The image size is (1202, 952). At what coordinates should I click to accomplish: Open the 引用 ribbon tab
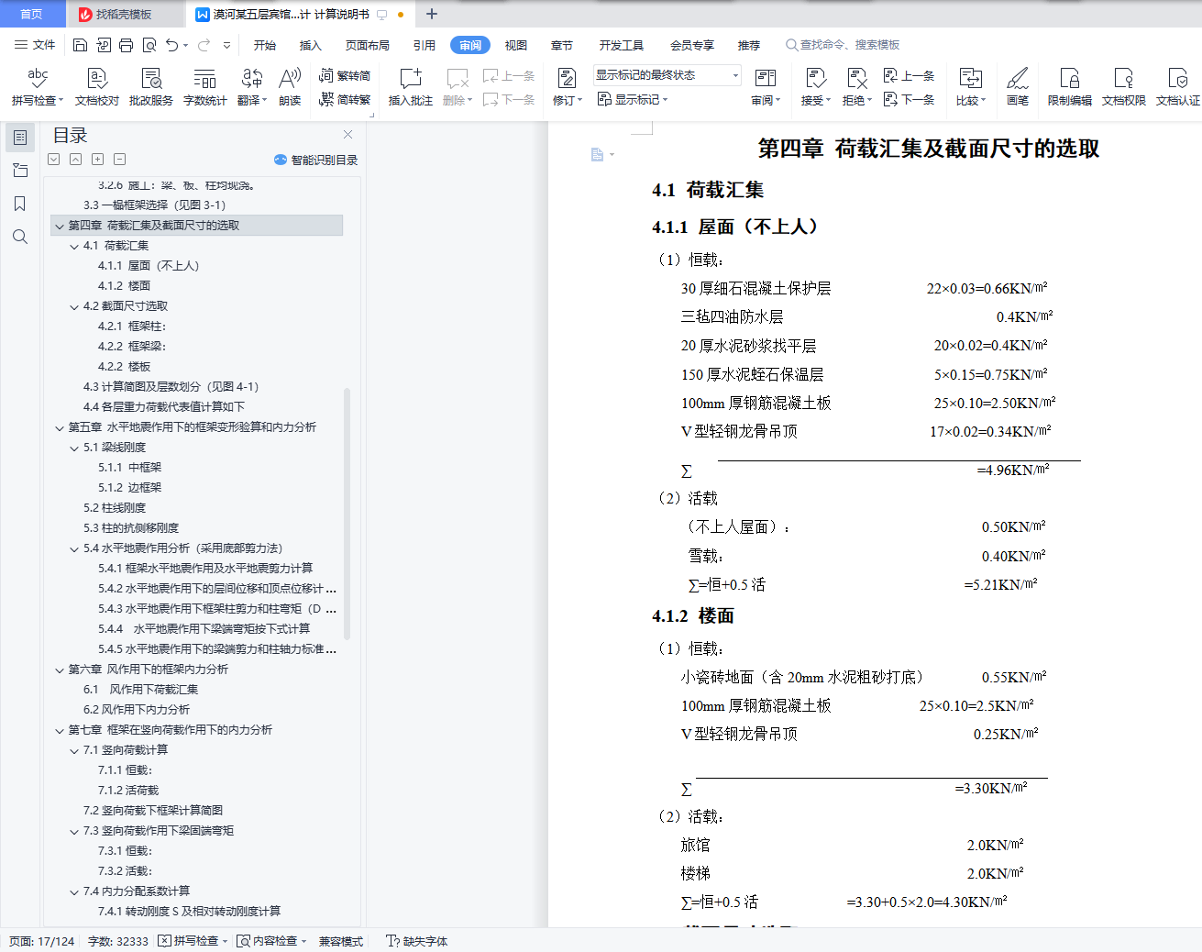point(425,45)
